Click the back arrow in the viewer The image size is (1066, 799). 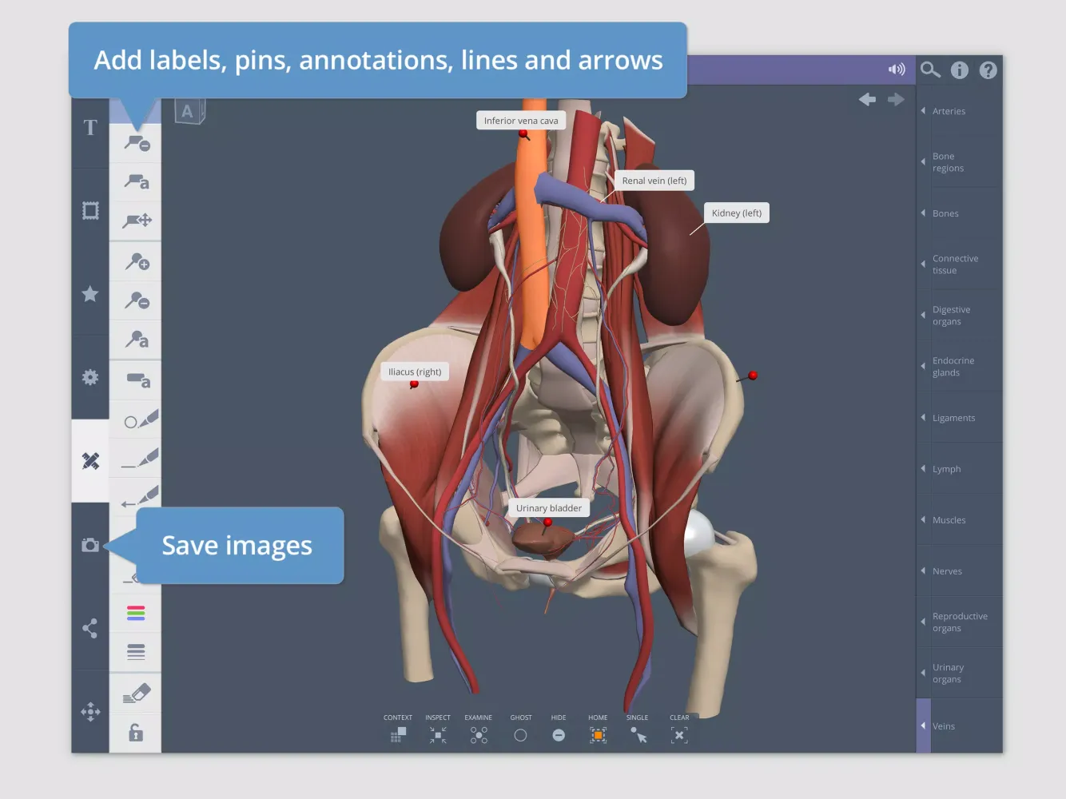867,100
